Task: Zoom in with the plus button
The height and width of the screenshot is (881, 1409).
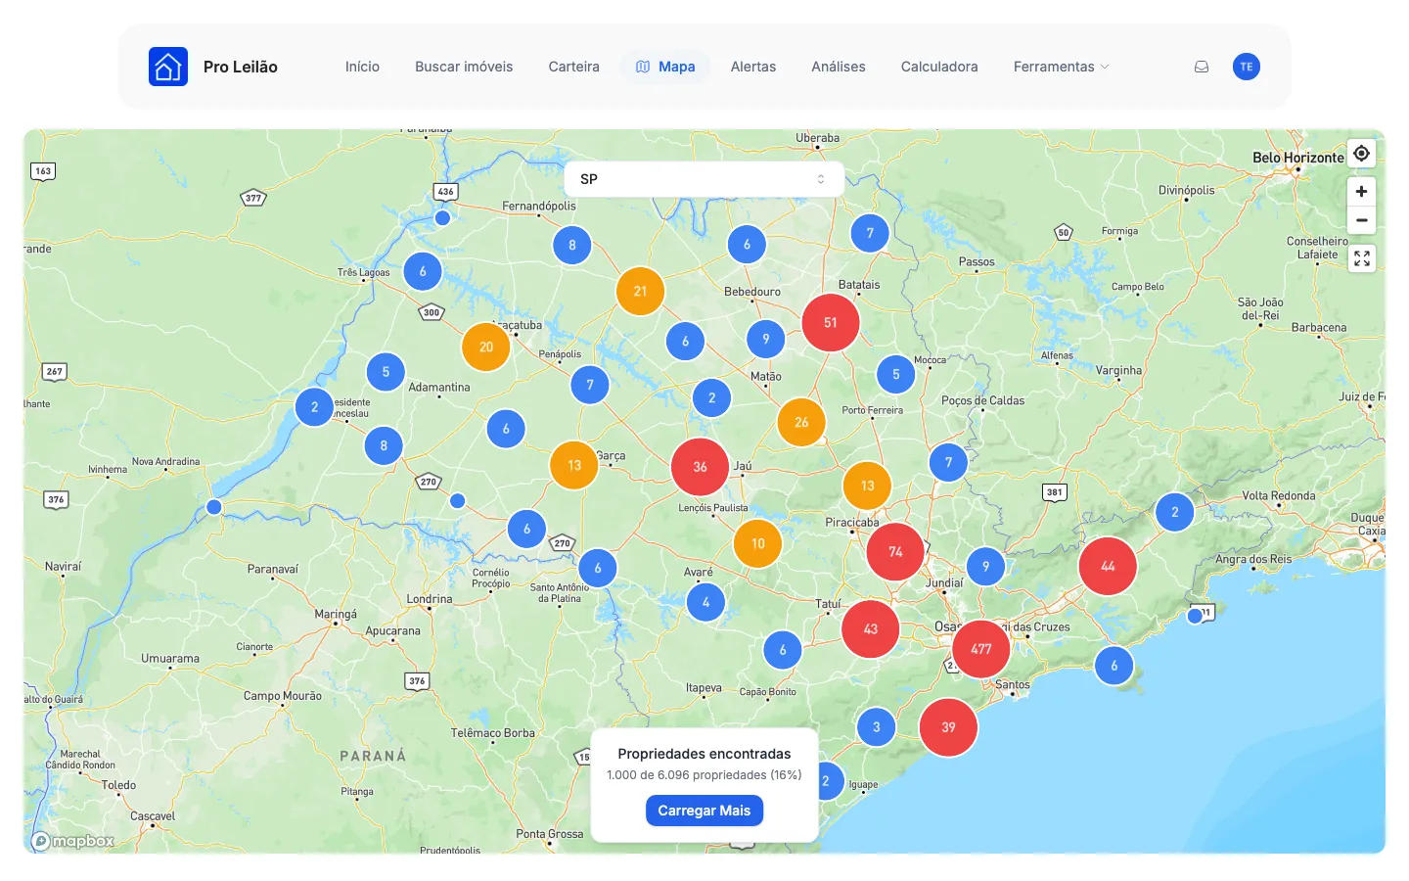Action: 1361,191
